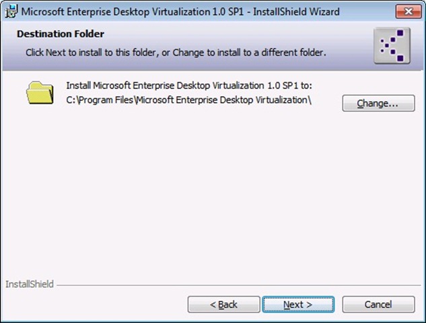Proceed by clicking Next >

click(x=297, y=304)
